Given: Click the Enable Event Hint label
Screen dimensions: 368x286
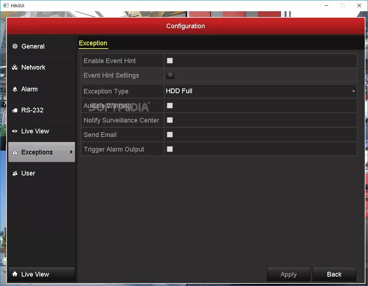Looking at the screenshot, I should [x=110, y=61].
